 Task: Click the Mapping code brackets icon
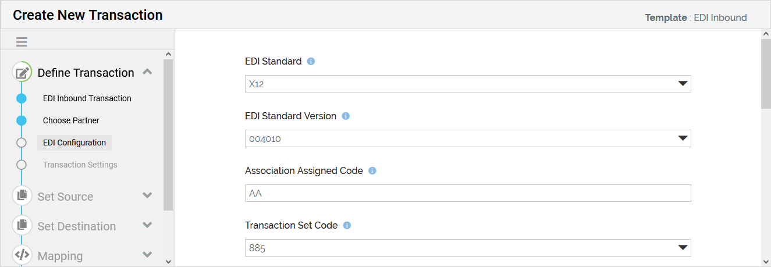point(22,255)
